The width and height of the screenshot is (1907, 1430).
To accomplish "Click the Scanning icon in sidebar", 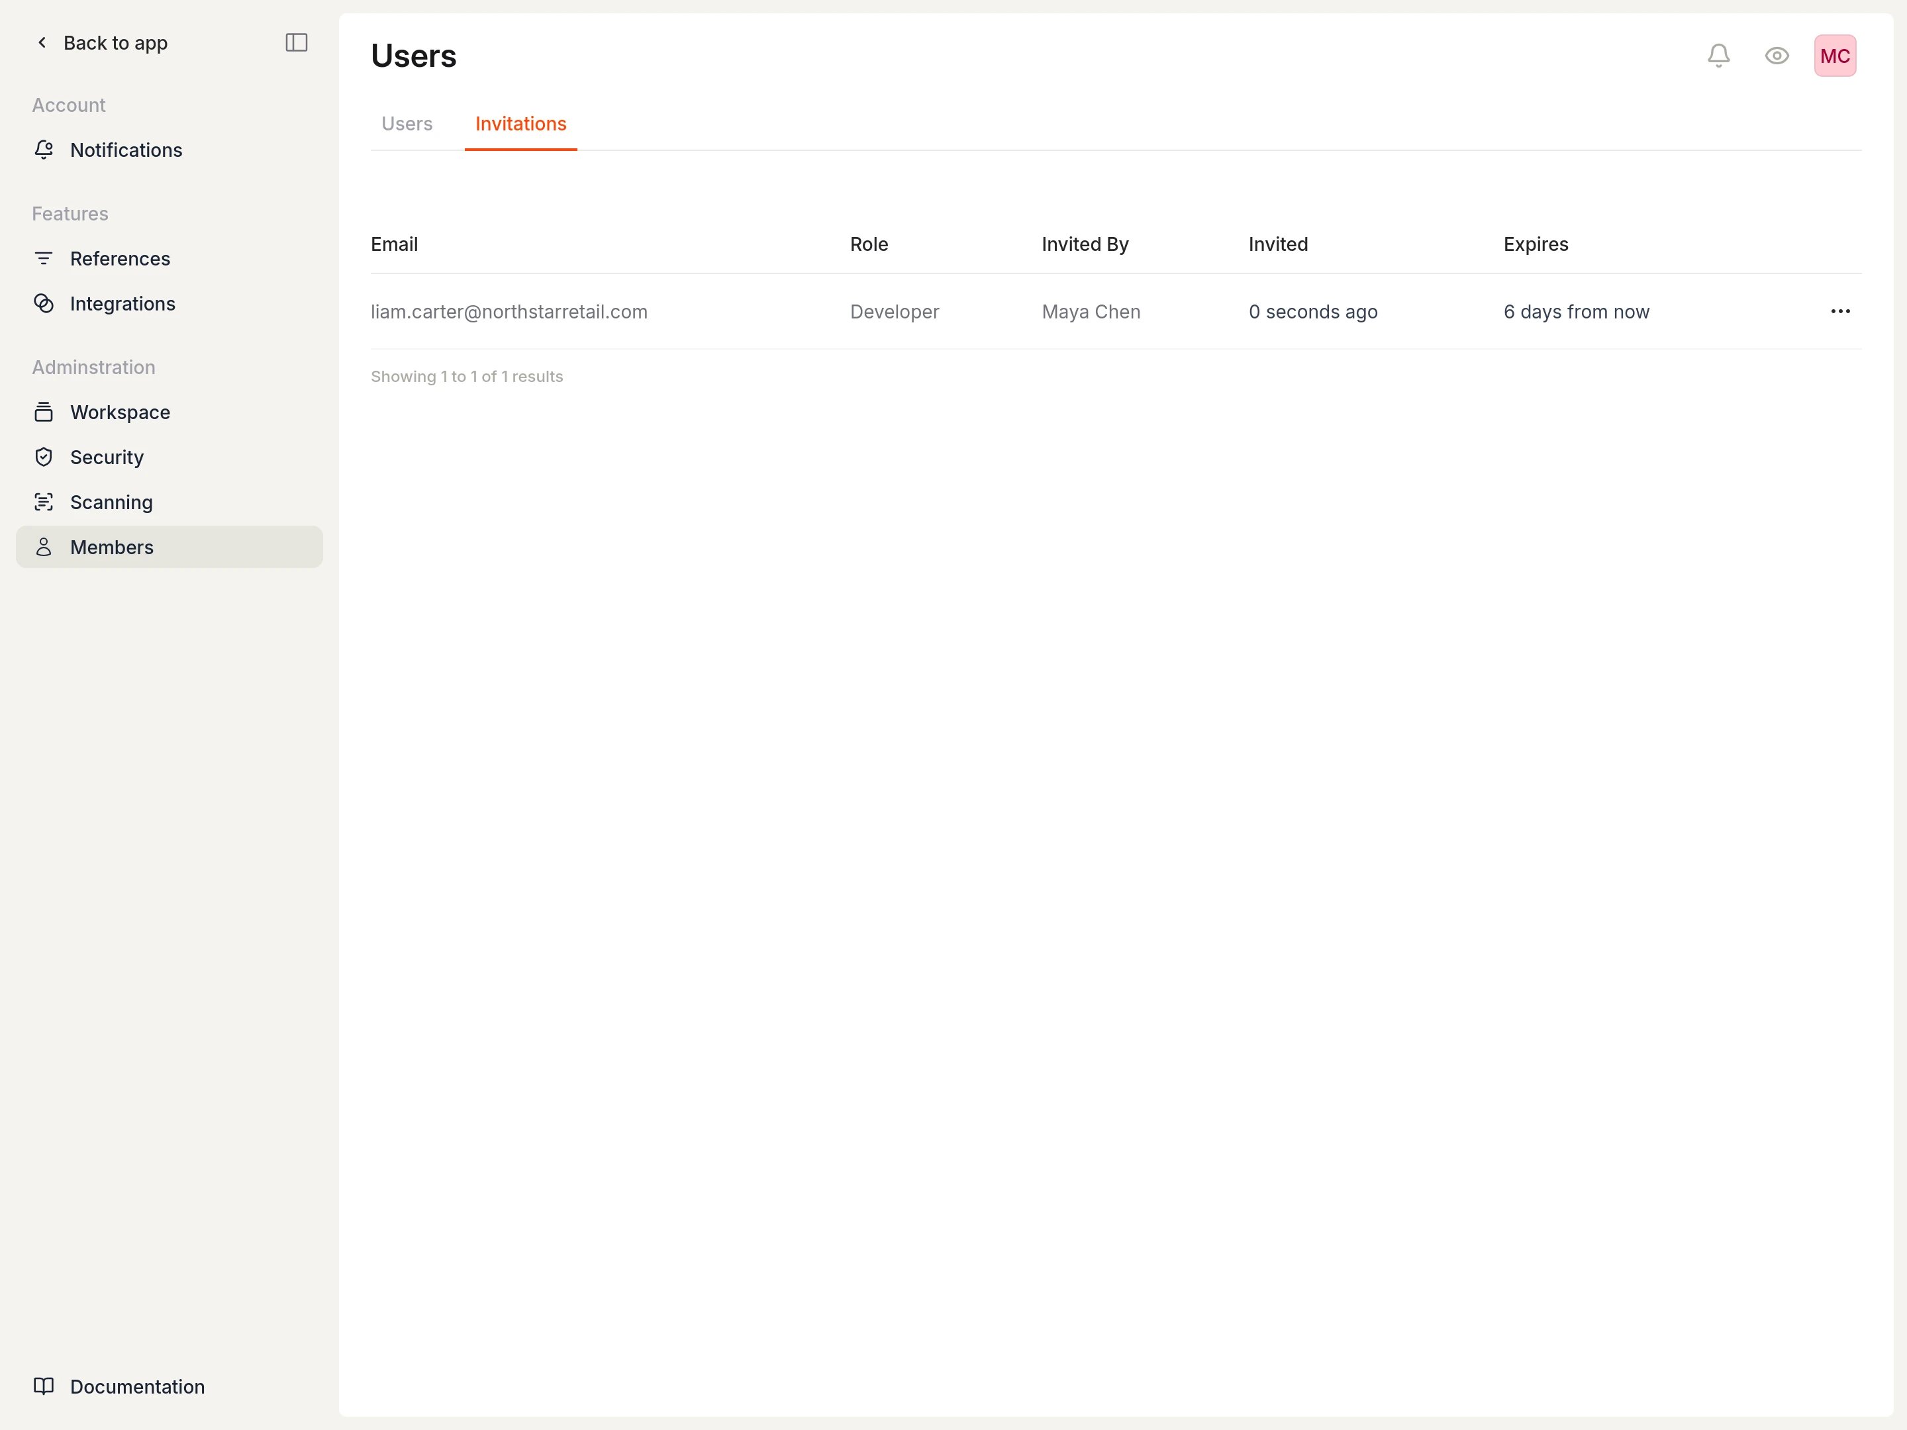I will pos(44,502).
